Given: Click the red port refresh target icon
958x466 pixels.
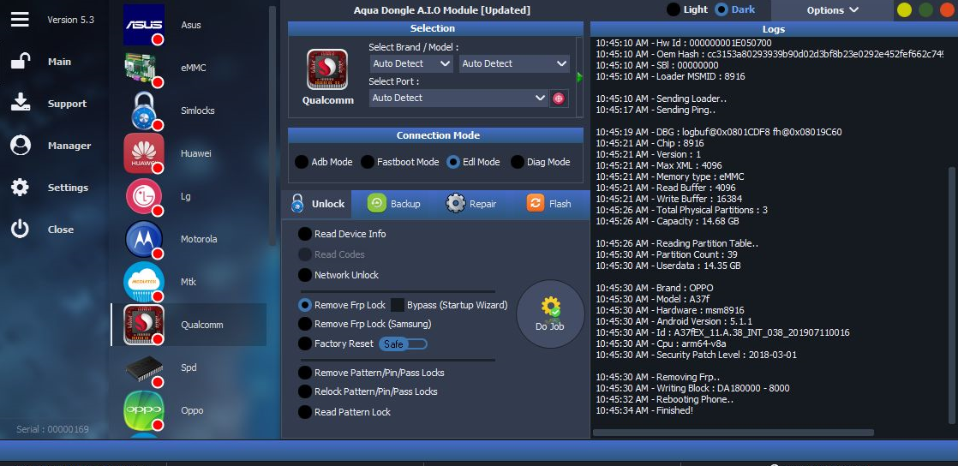Looking at the screenshot, I should (557, 98).
